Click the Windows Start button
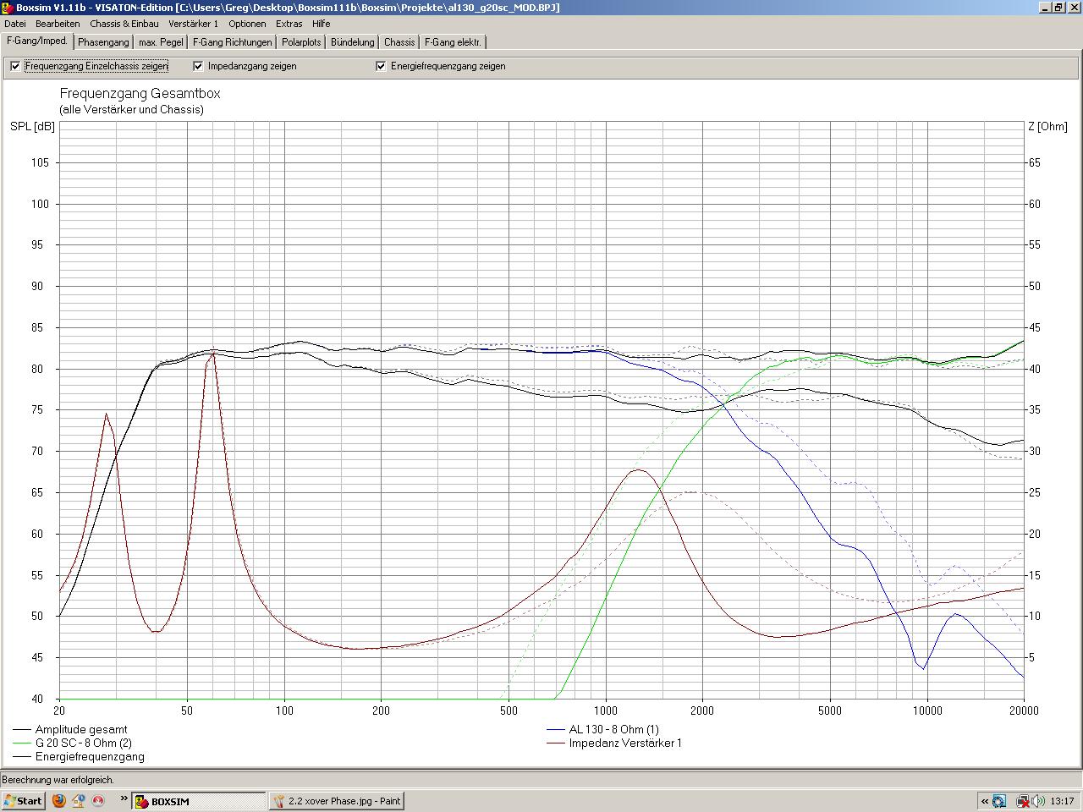This screenshot has width=1083, height=812. 23,800
